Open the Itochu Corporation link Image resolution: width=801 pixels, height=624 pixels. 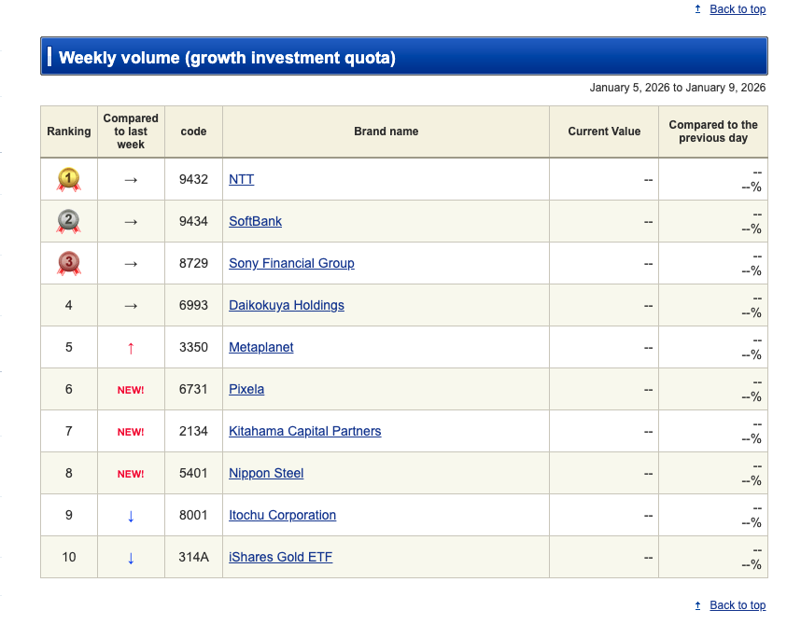tap(282, 515)
